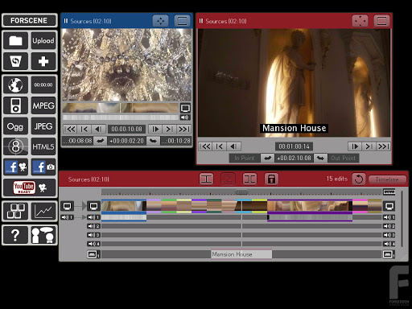Toggle the timeline lock icon
Image resolution: width=412 pixels, height=309 pixels.
(271, 179)
